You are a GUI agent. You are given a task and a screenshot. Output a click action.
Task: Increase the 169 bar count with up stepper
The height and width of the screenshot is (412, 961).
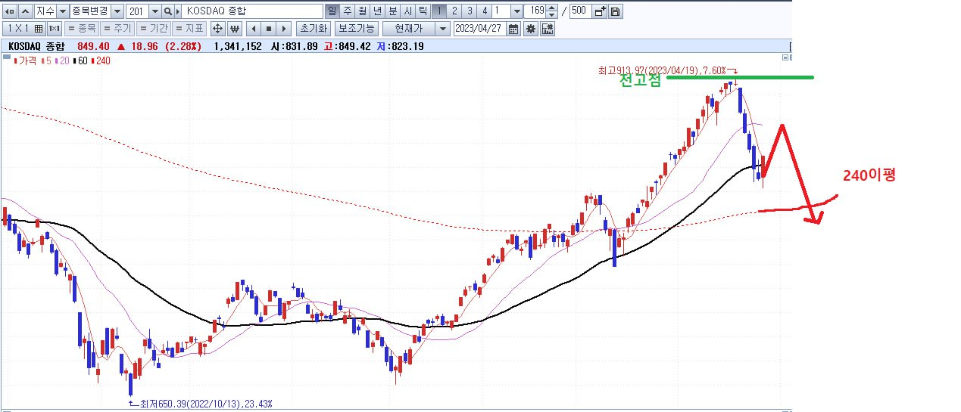click(552, 8)
